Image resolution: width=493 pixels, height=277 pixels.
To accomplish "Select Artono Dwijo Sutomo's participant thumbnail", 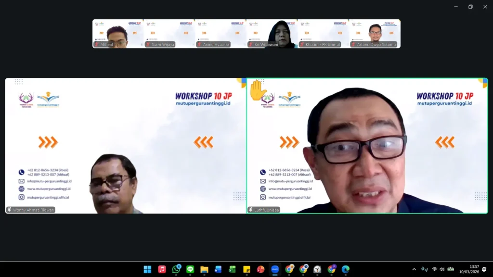I will point(375,34).
